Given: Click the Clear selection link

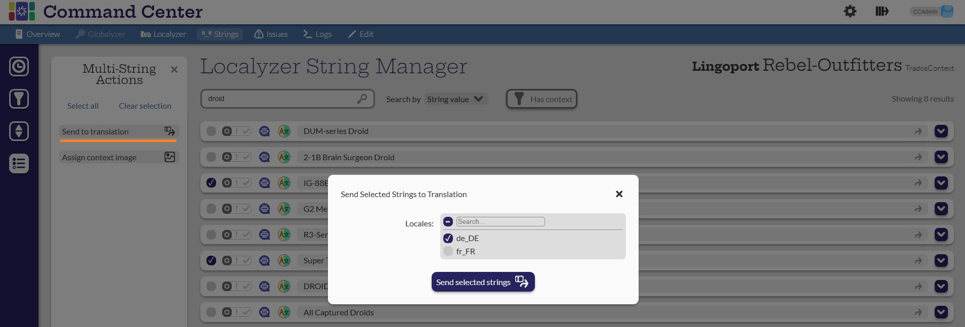Looking at the screenshot, I should point(145,106).
